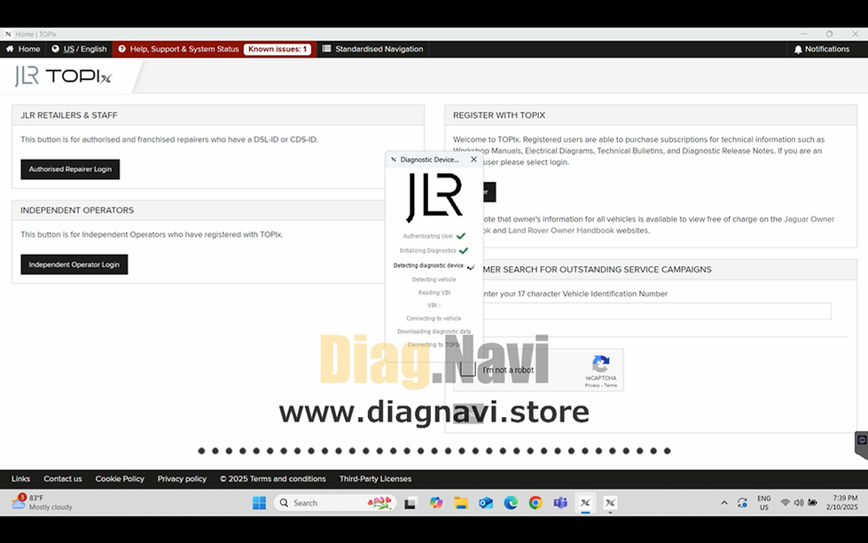Open Microsoft Teams from the taskbar
Viewport: 868px width, 543px height.
coord(560,502)
